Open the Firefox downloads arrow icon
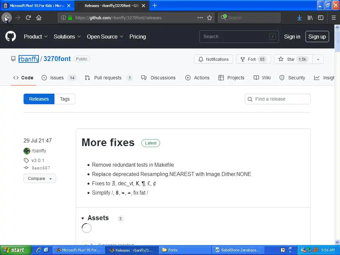 pyautogui.click(x=299, y=18)
